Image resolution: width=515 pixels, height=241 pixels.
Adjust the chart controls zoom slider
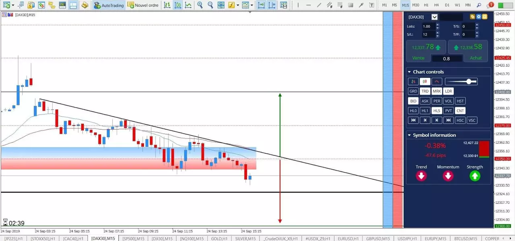click(469, 82)
